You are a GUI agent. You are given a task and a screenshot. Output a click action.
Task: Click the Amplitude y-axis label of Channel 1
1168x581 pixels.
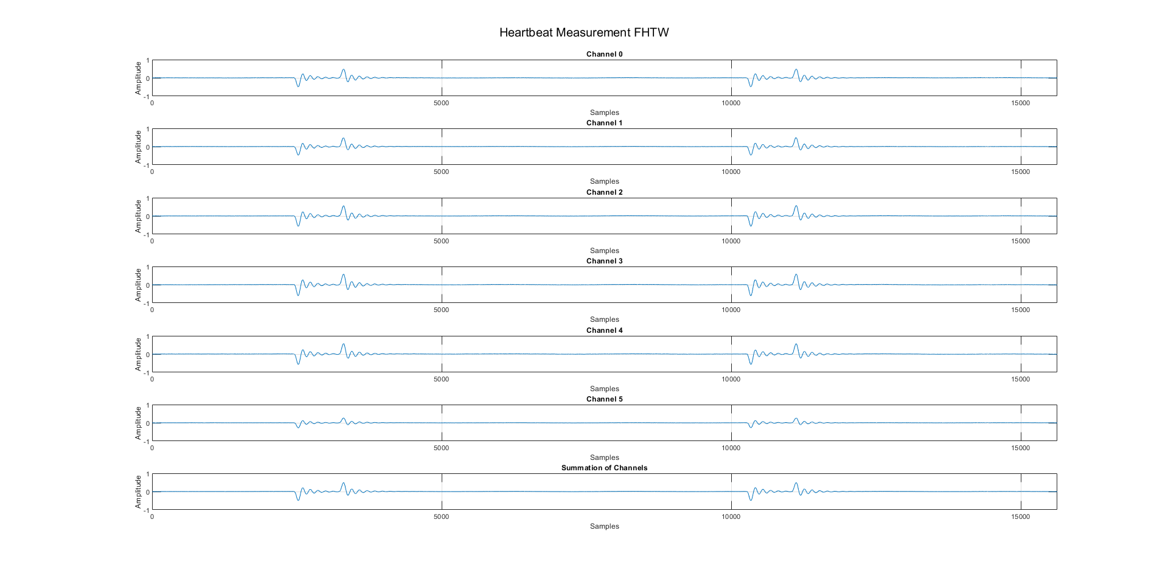[138, 147]
